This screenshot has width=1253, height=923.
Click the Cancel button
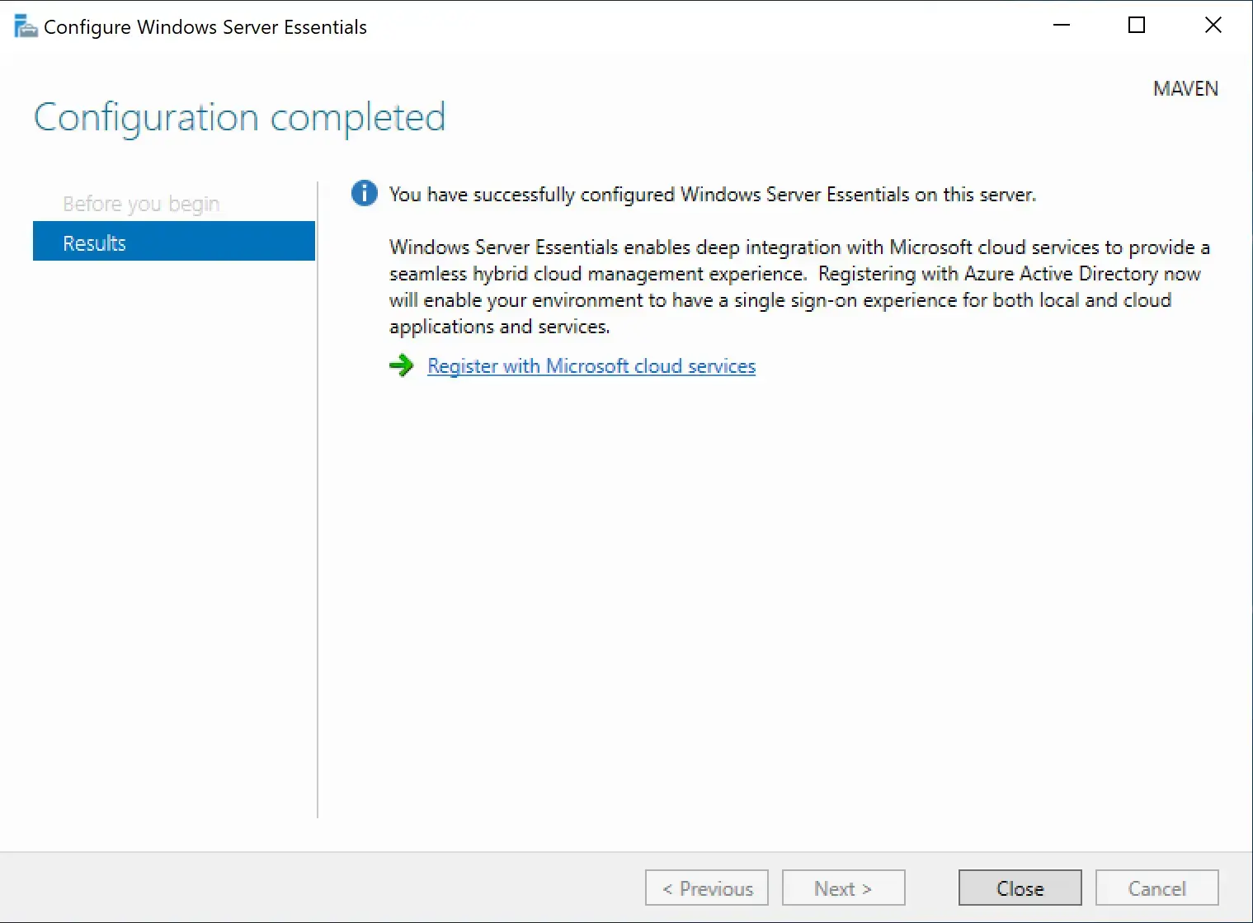pyautogui.click(x=1157, y=888)
